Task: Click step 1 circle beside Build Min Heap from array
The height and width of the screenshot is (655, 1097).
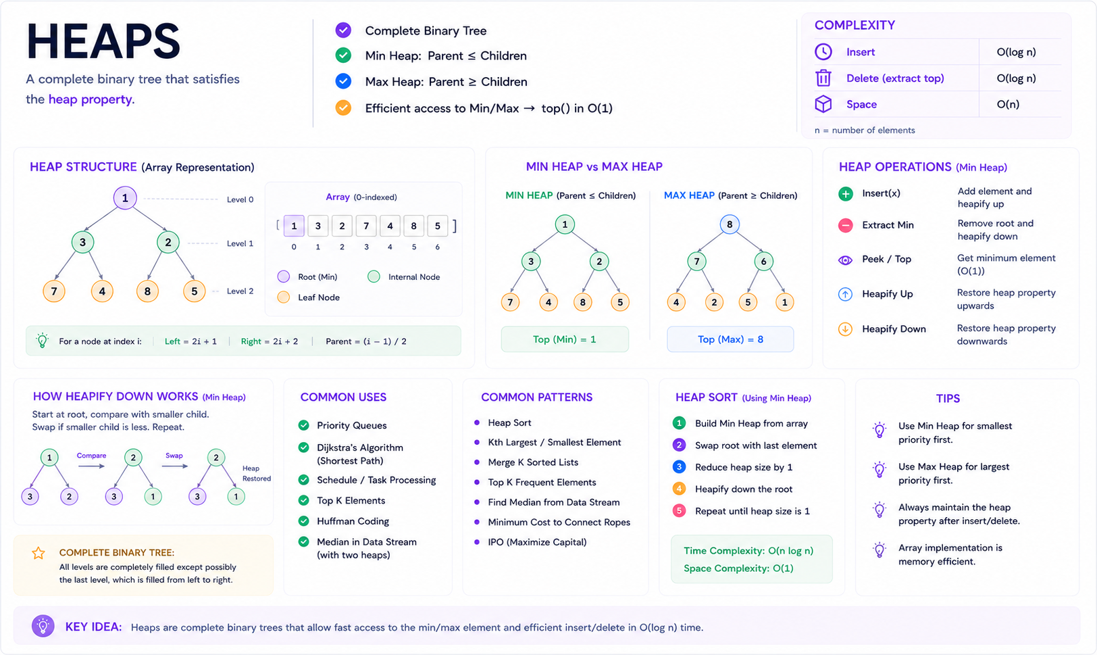Action: click(679, 423)
